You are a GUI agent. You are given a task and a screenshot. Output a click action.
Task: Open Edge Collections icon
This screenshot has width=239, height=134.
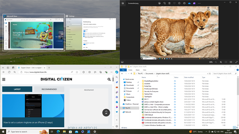[x=101, y=72]
